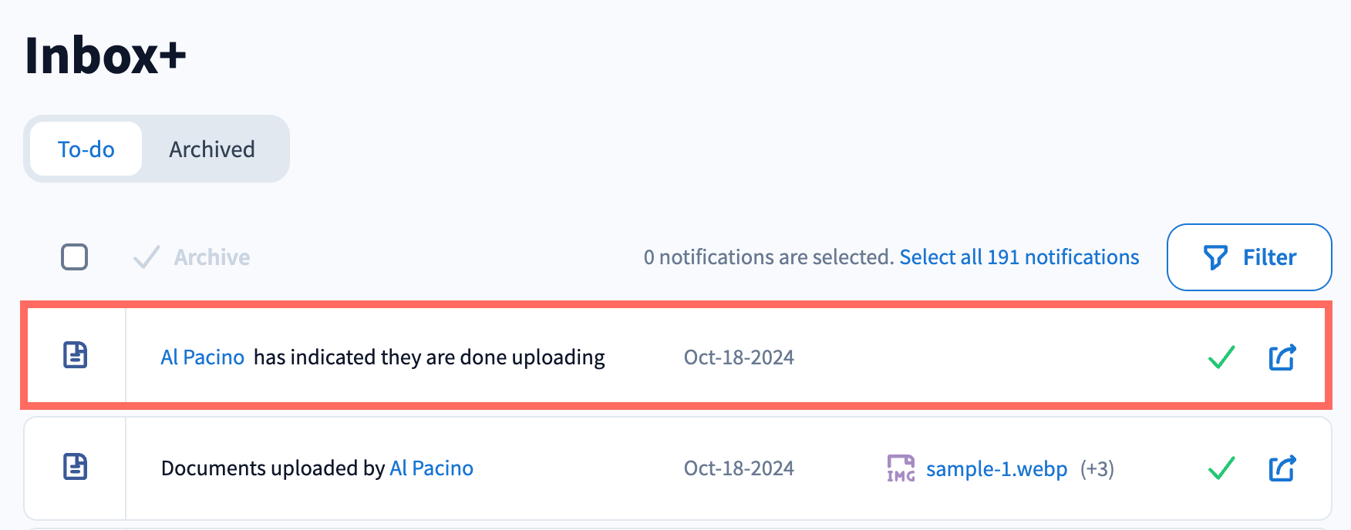
Task: Open the sample-1.webp file link
Action: tap(996, 469)
